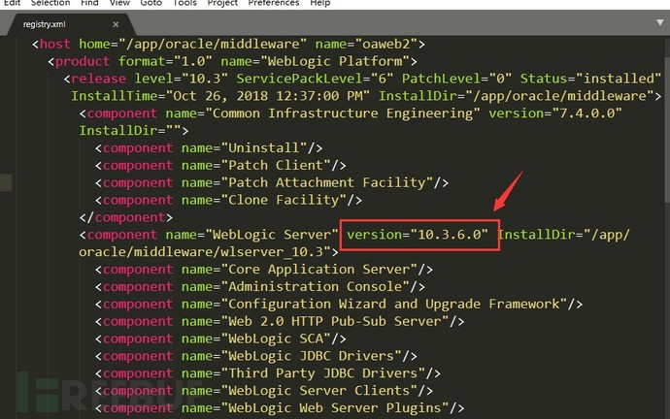Click the oracle/middleware/wlserver_10.3 path line
The width and height of the screenshot is (670, 419).
[209, 252]
